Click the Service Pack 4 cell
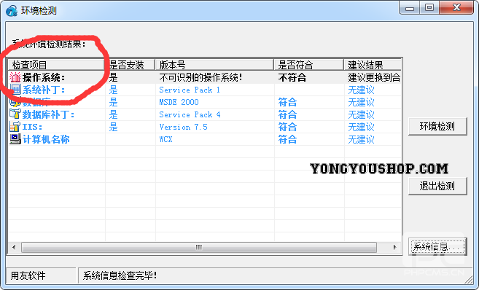Viewport: 479px width, 290px height. pos(190,114)
